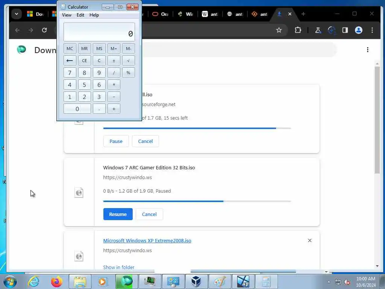Click the Windows 7 ARC download progress bar
The width and height of the screenshot is (385, 289).
pyautogui.click(x=197, y=201)
